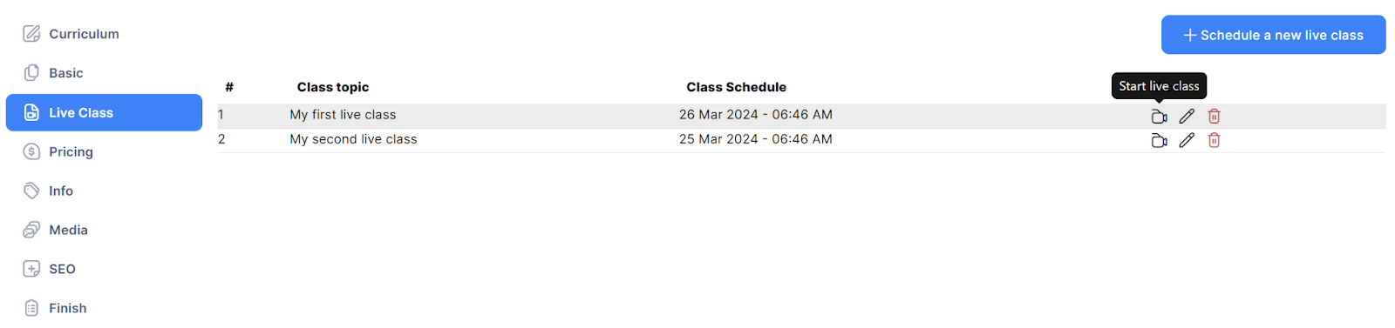Click the 25 Mar 2024 schedule cell
Image resolution: width=1395 pixels, height=328 pixels.
coord(756,139)
